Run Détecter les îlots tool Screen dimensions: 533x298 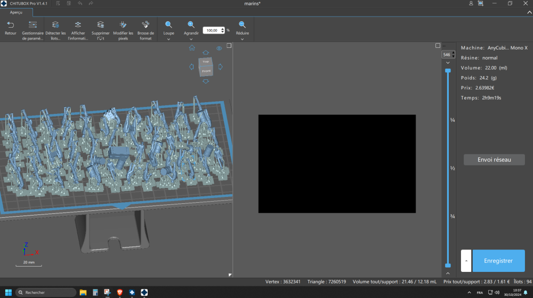(x=55, y=25)
